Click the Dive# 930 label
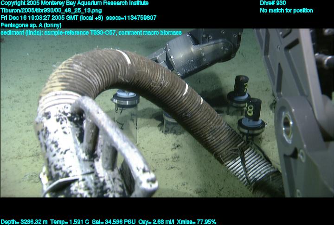This screenshot has height=225, width=334. (x=273, y=3)
